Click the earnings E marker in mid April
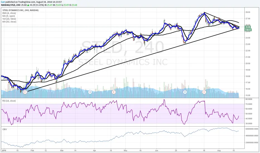Screen dimensions: 260x153 pos(114,92)
